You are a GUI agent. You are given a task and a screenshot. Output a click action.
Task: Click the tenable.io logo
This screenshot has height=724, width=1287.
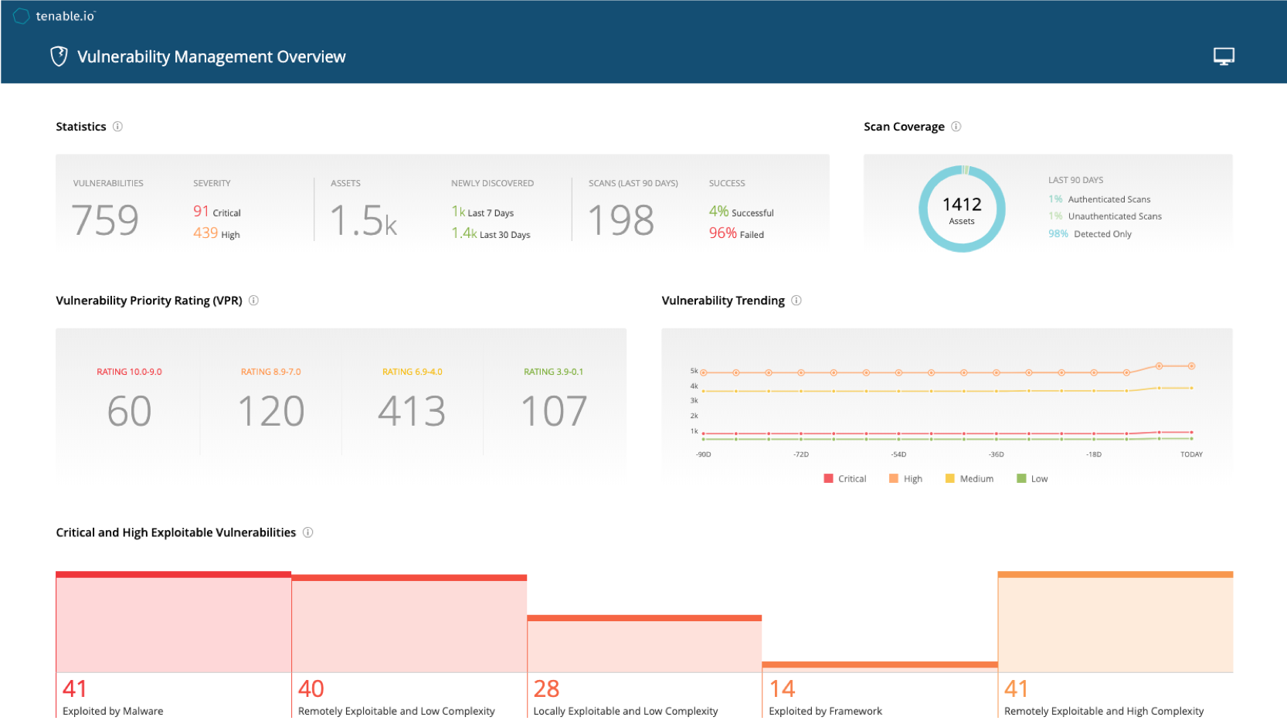click(54, 16)
